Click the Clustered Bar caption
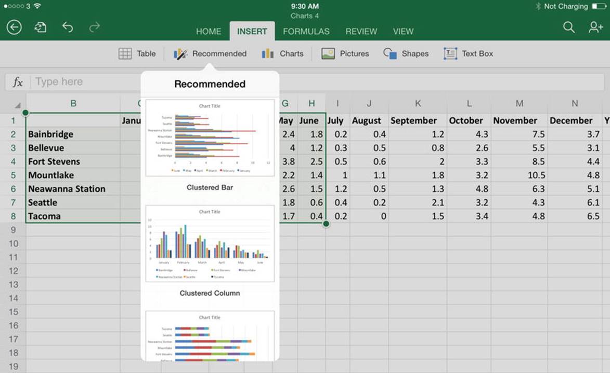Viewport: 610px width, 373px height. point(210,187)
